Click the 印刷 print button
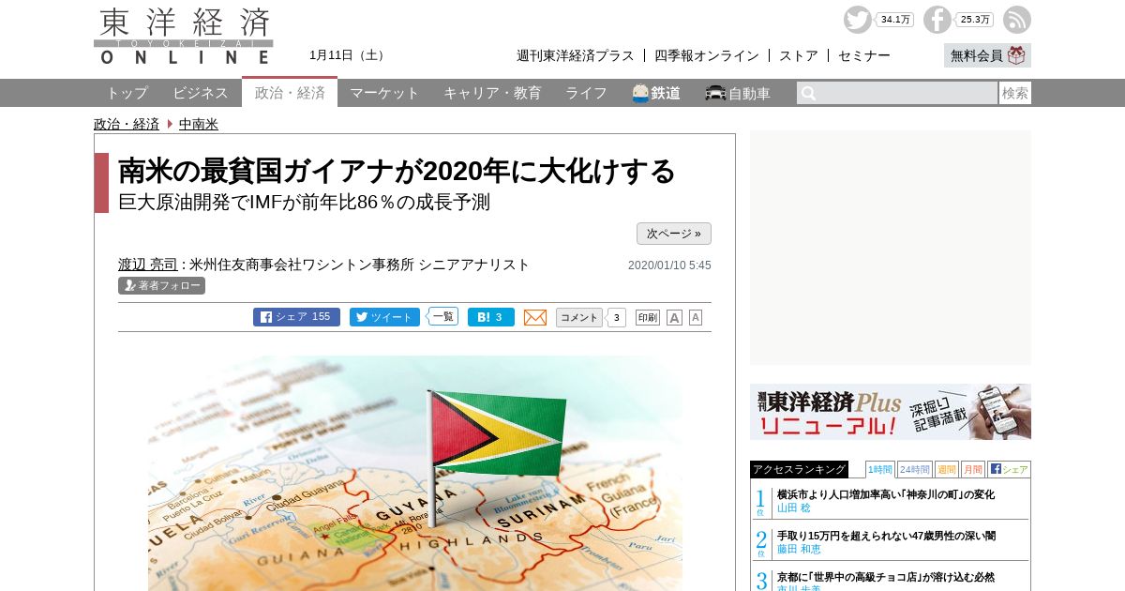This screenshot has height=591, width=1125. pos(648,317)
